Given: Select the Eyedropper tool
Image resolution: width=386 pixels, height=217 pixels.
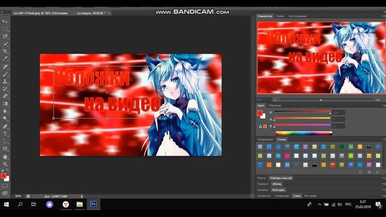Looking at the screenshot, I should pyautogui.click(x=5, y=58).
